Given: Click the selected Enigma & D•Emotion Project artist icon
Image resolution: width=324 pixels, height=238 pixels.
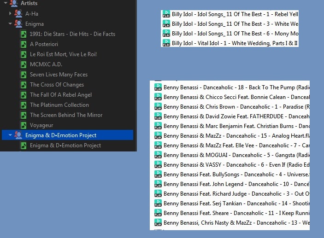Looking at the screenshot, I should click(18, 135).
